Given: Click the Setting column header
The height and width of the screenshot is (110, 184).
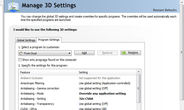Looking at the screenshot, I should pos(107,72).
